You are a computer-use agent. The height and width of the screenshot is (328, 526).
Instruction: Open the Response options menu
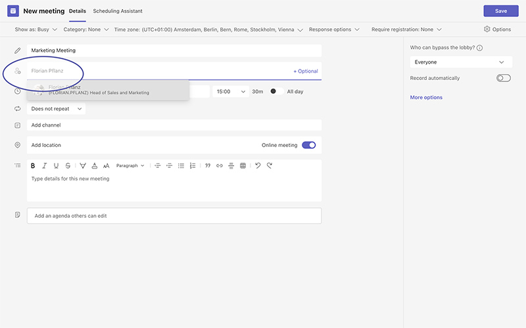point(334,30)
